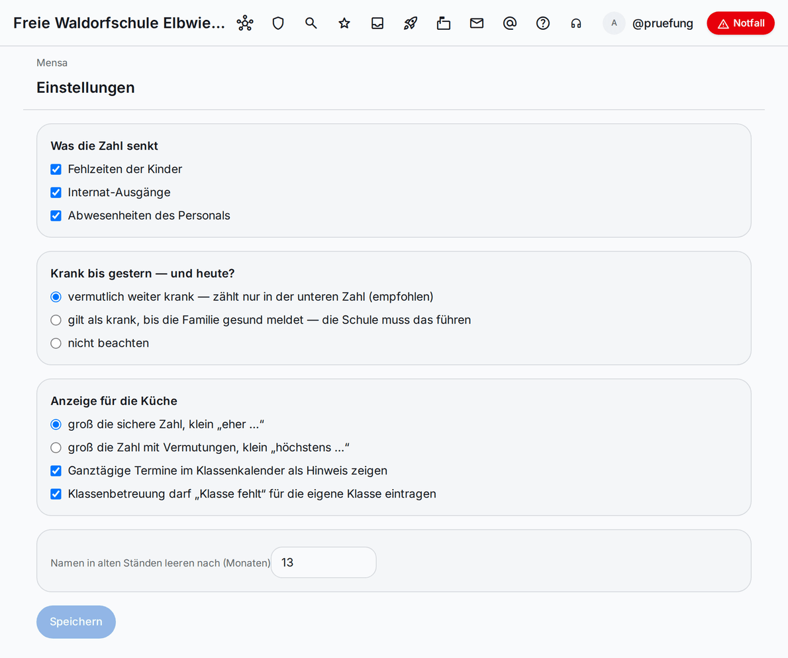788x658 pixels.
Task: Open the folder files icon
Action: pyautogui.click(x=444, y=23)
